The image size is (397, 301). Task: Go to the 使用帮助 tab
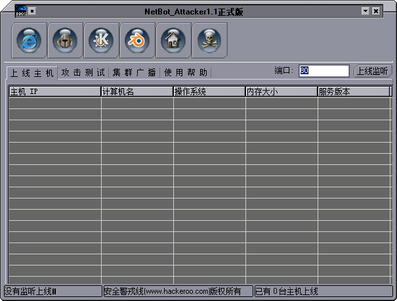[186, 72]
